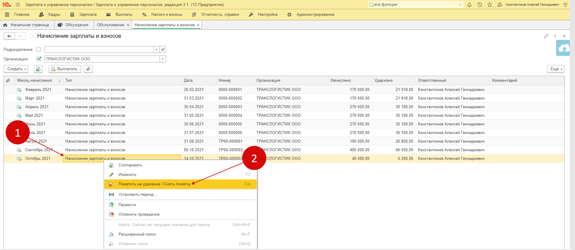Click the 40 000,00 accrued cell
This screenshot has width=575, height=250.
pos(350,159)
